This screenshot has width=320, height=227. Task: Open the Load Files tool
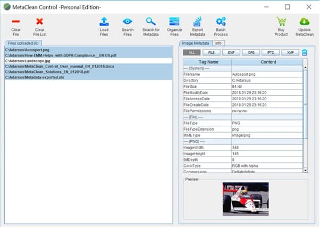[104, 21]
